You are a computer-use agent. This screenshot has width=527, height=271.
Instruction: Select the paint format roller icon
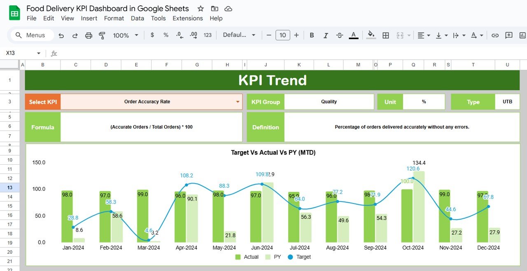pos(102,35)
